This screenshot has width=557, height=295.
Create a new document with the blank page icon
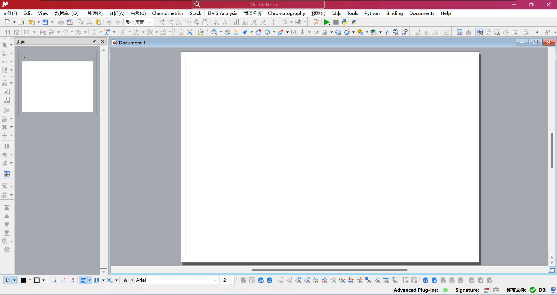click(7, 22)
